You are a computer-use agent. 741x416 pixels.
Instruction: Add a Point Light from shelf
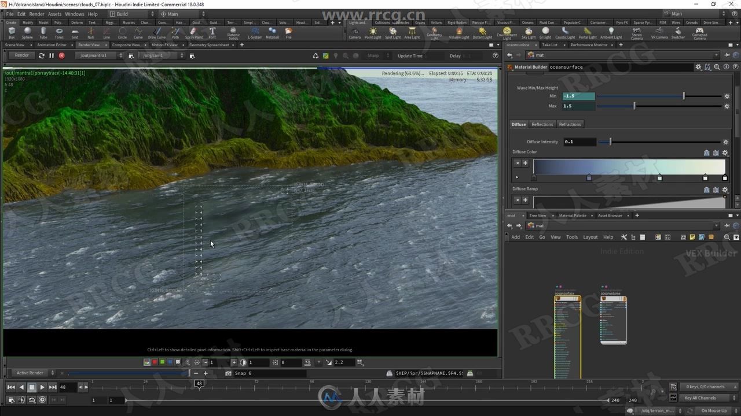coord(373,33)
